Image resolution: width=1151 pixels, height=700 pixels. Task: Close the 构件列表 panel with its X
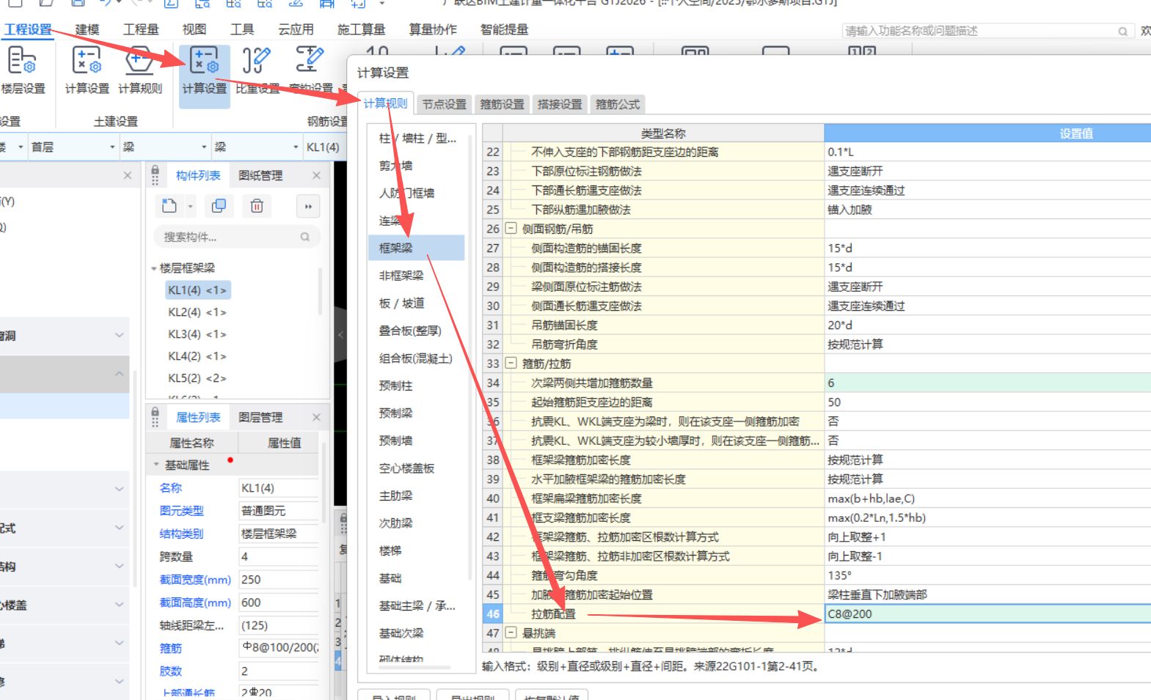click(316, 175)
